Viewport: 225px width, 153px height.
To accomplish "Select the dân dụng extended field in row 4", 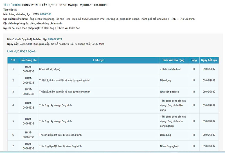I will tap(173, 105).
